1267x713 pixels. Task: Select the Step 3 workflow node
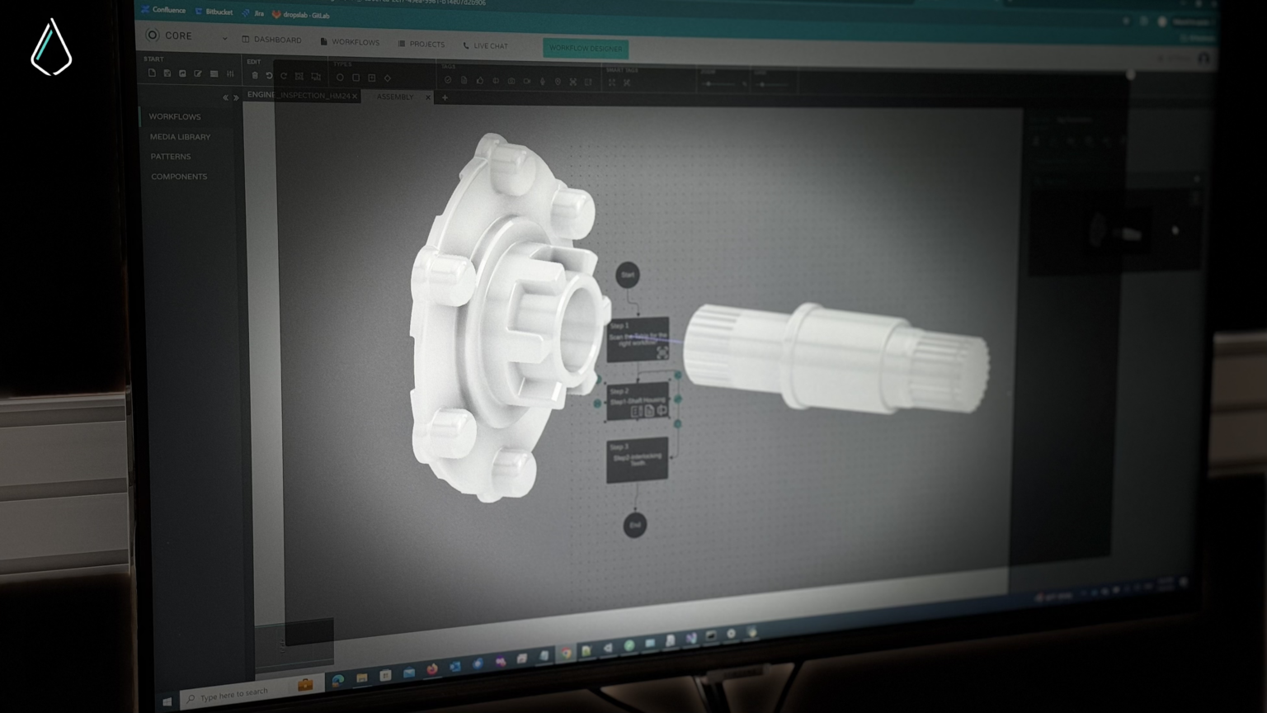[x=637, y=460]
